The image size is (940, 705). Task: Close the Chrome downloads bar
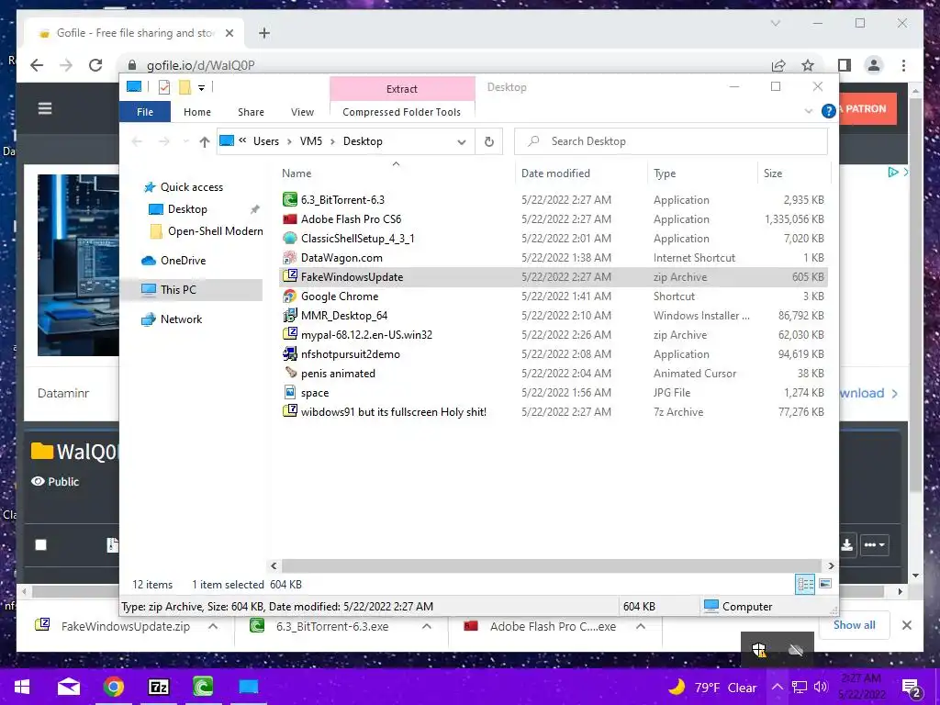(x=906, y=625)
